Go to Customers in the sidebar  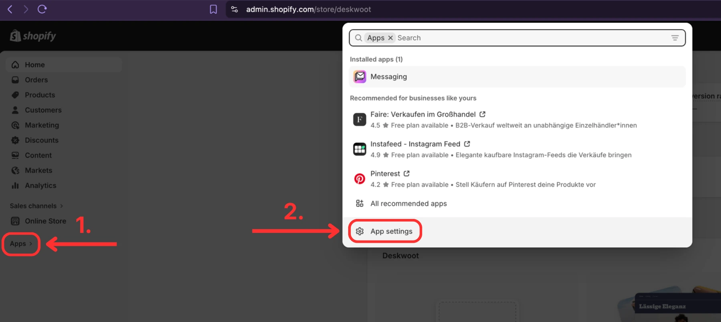pyautogui.click(x=43, y=110)
